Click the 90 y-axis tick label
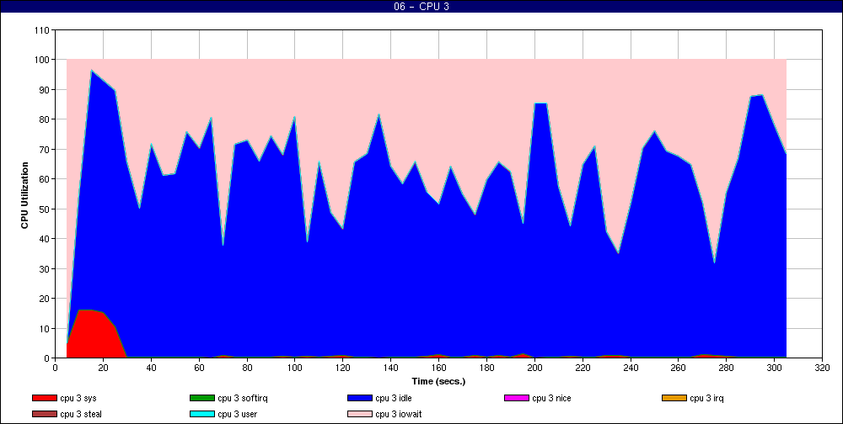843x424 pixels. coord(46,90)
